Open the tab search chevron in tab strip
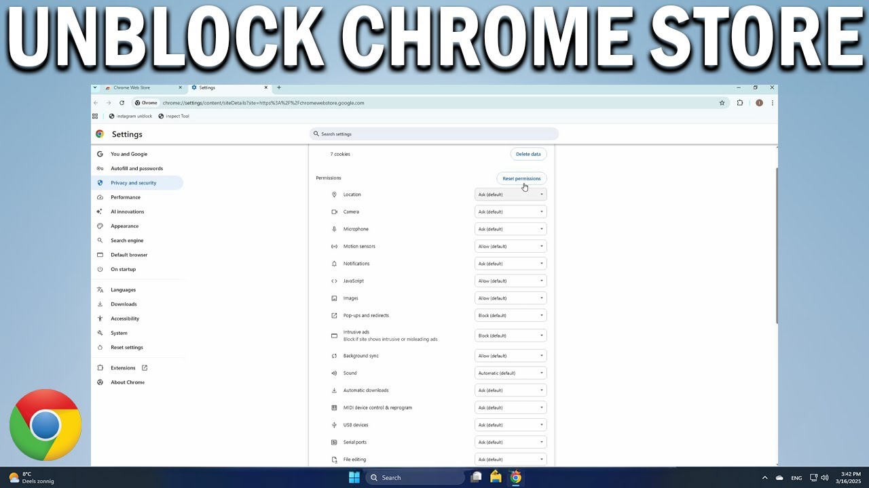 (x=95, y=87)
